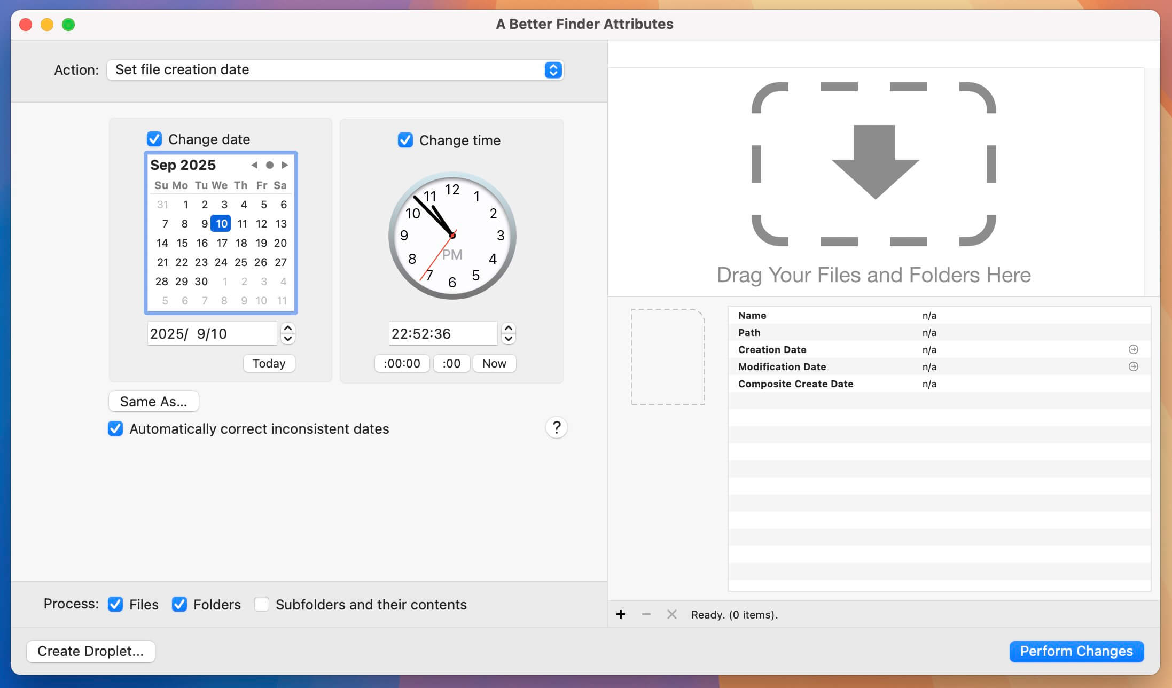This screenshot has height=688, width=1172.
Task: Add files using the plus icon
Action: coord(621,615)
